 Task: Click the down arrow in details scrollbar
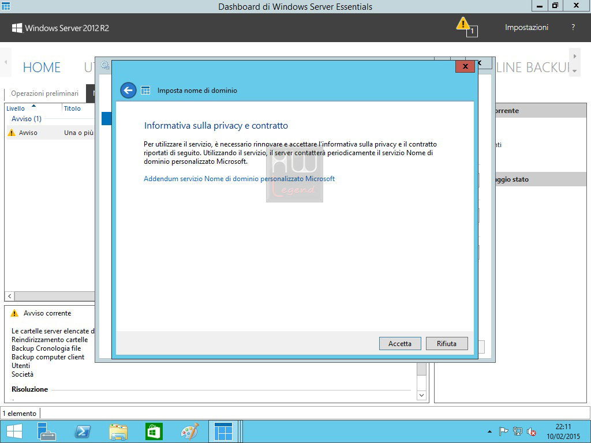coord(421,395)
